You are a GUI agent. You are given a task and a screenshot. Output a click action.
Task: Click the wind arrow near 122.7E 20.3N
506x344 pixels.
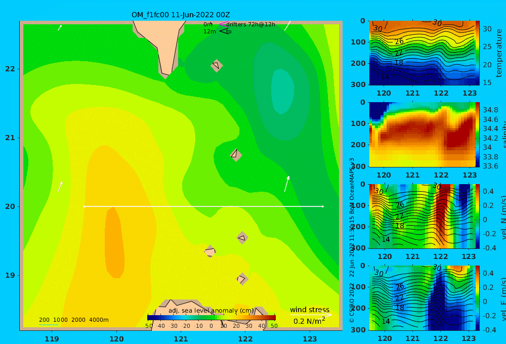(286, 184)
